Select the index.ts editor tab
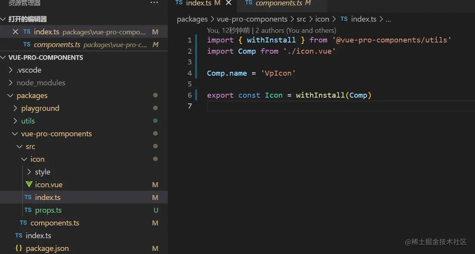 pos(203,3)
